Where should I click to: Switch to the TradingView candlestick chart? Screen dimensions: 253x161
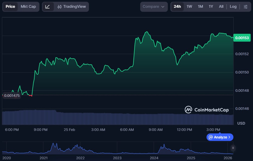[72, 7]
